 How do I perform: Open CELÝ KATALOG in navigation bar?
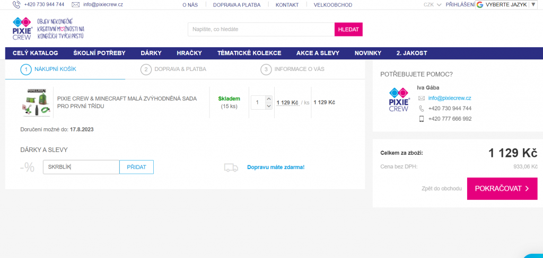[x=36, y=54]
